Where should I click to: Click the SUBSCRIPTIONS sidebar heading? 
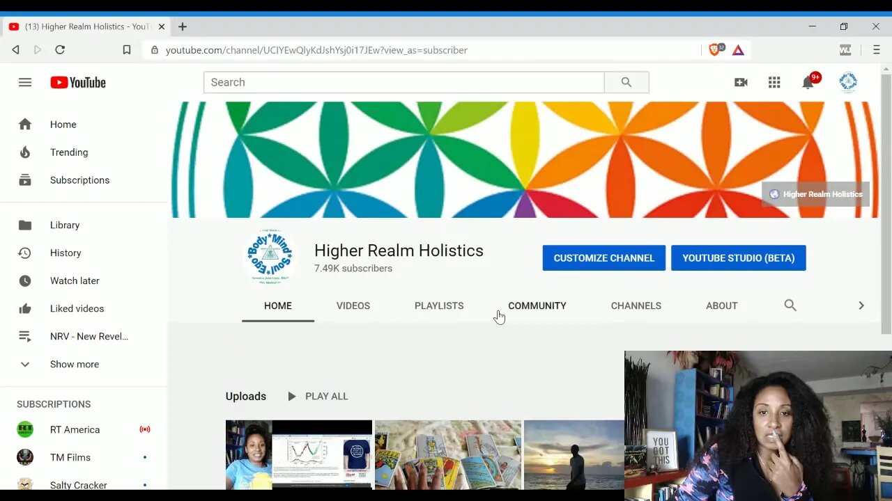[x=54, y=404]
